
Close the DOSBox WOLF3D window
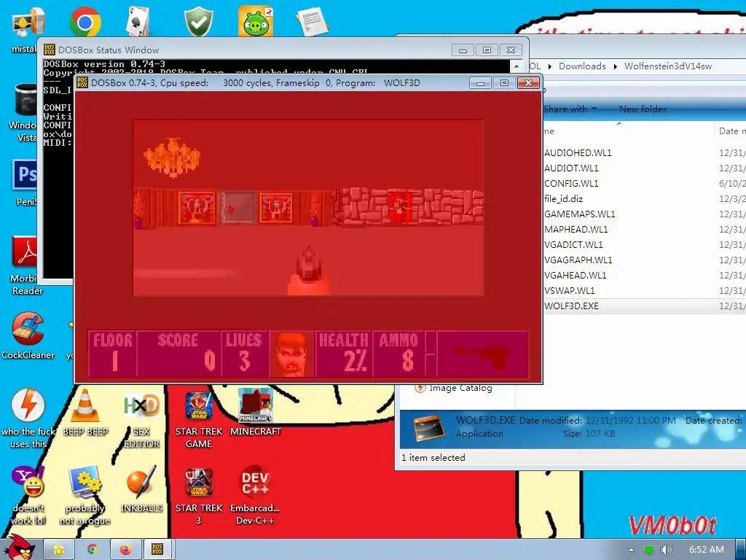click(528, 83)
